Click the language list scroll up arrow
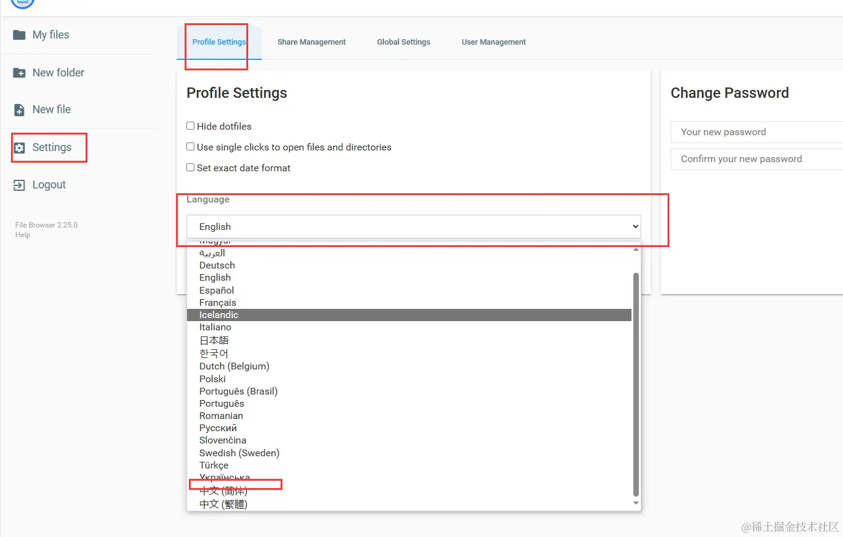This screenshot has width=843, height=537. click(636, 250)
